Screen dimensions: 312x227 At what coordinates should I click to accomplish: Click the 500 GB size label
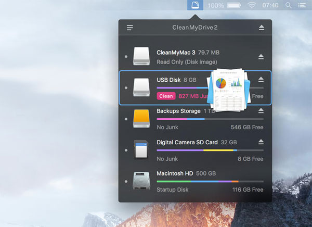click(206, 173)
